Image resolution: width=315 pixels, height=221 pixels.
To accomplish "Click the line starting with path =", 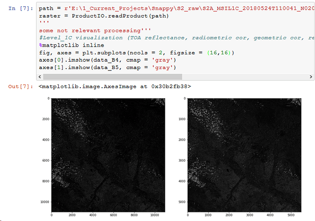I will tap(176, 8).
